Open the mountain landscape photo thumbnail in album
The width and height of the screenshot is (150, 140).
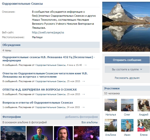click(x=13, y=133)
